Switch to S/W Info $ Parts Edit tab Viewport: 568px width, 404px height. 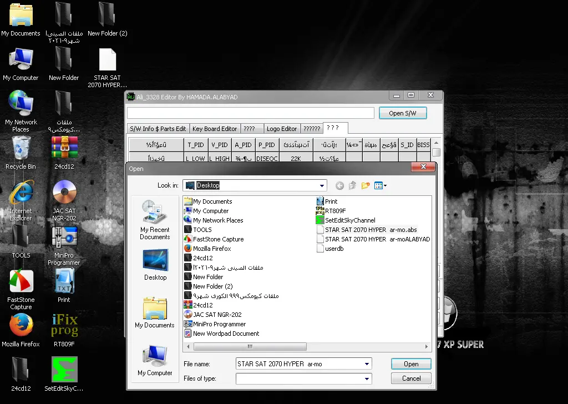point(158,129)
